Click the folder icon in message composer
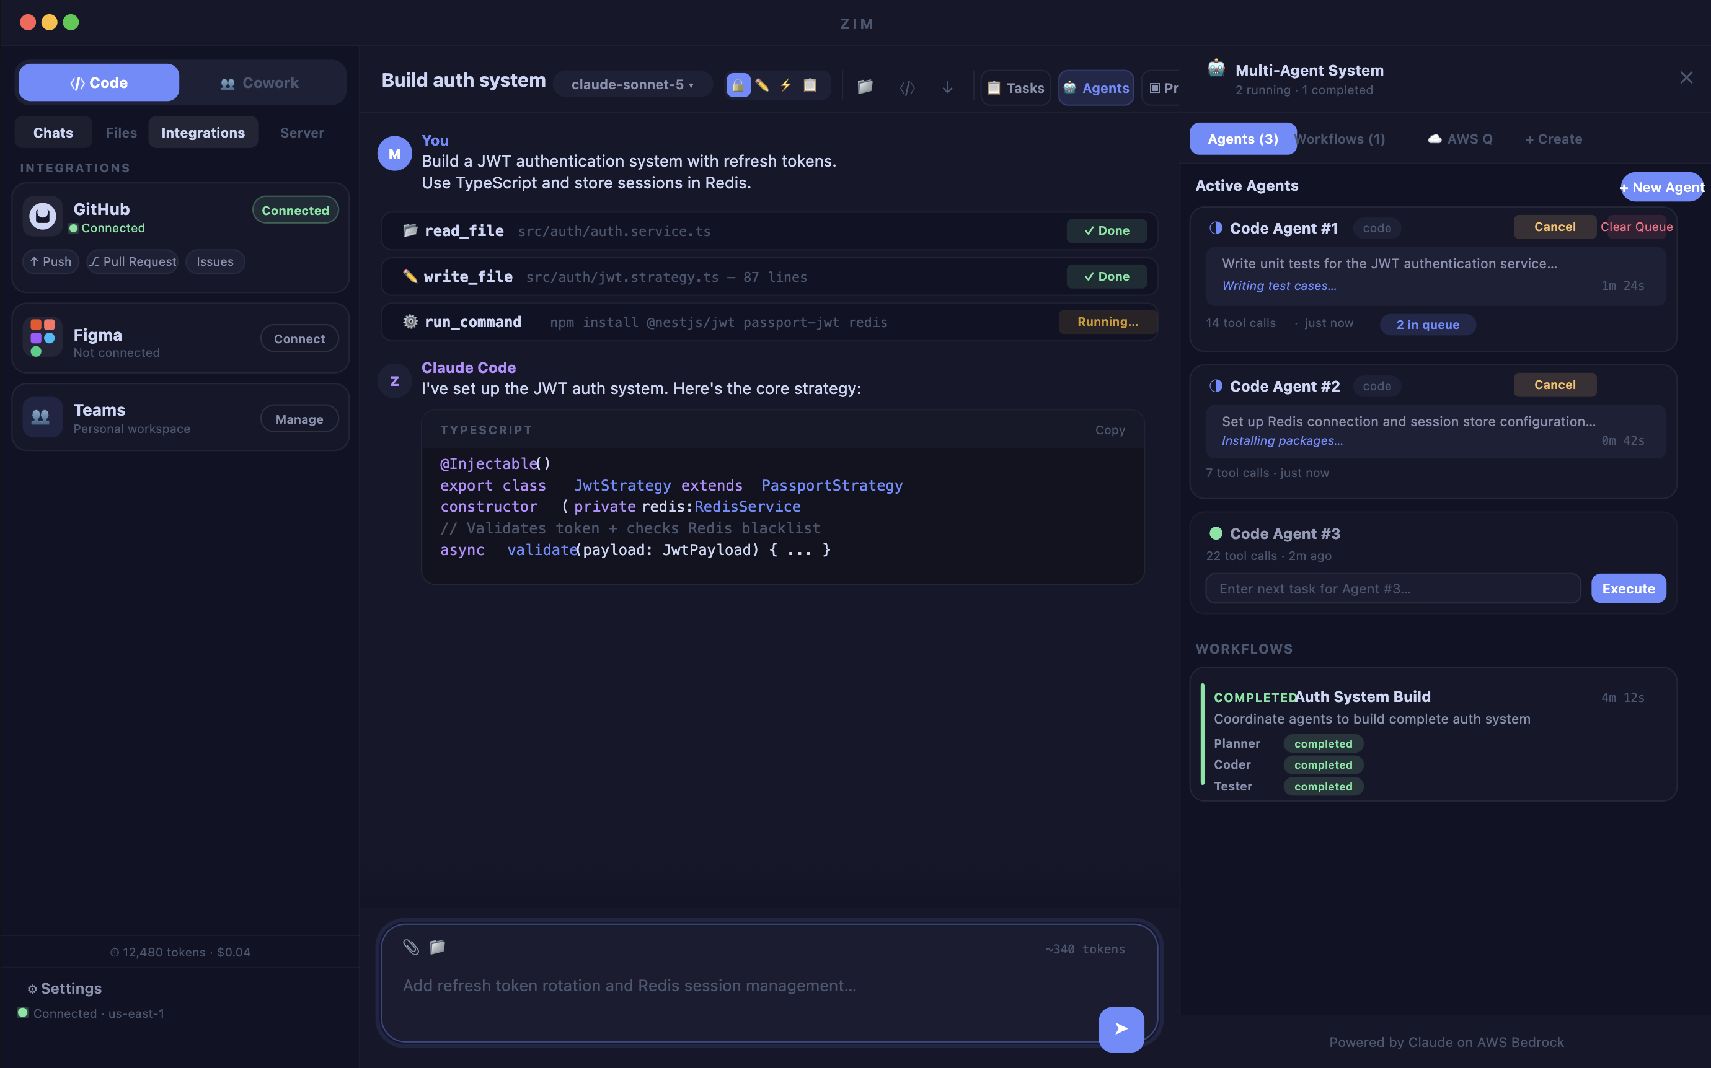Viewport: 1711px width, 1068px height. tap(438, 947)
